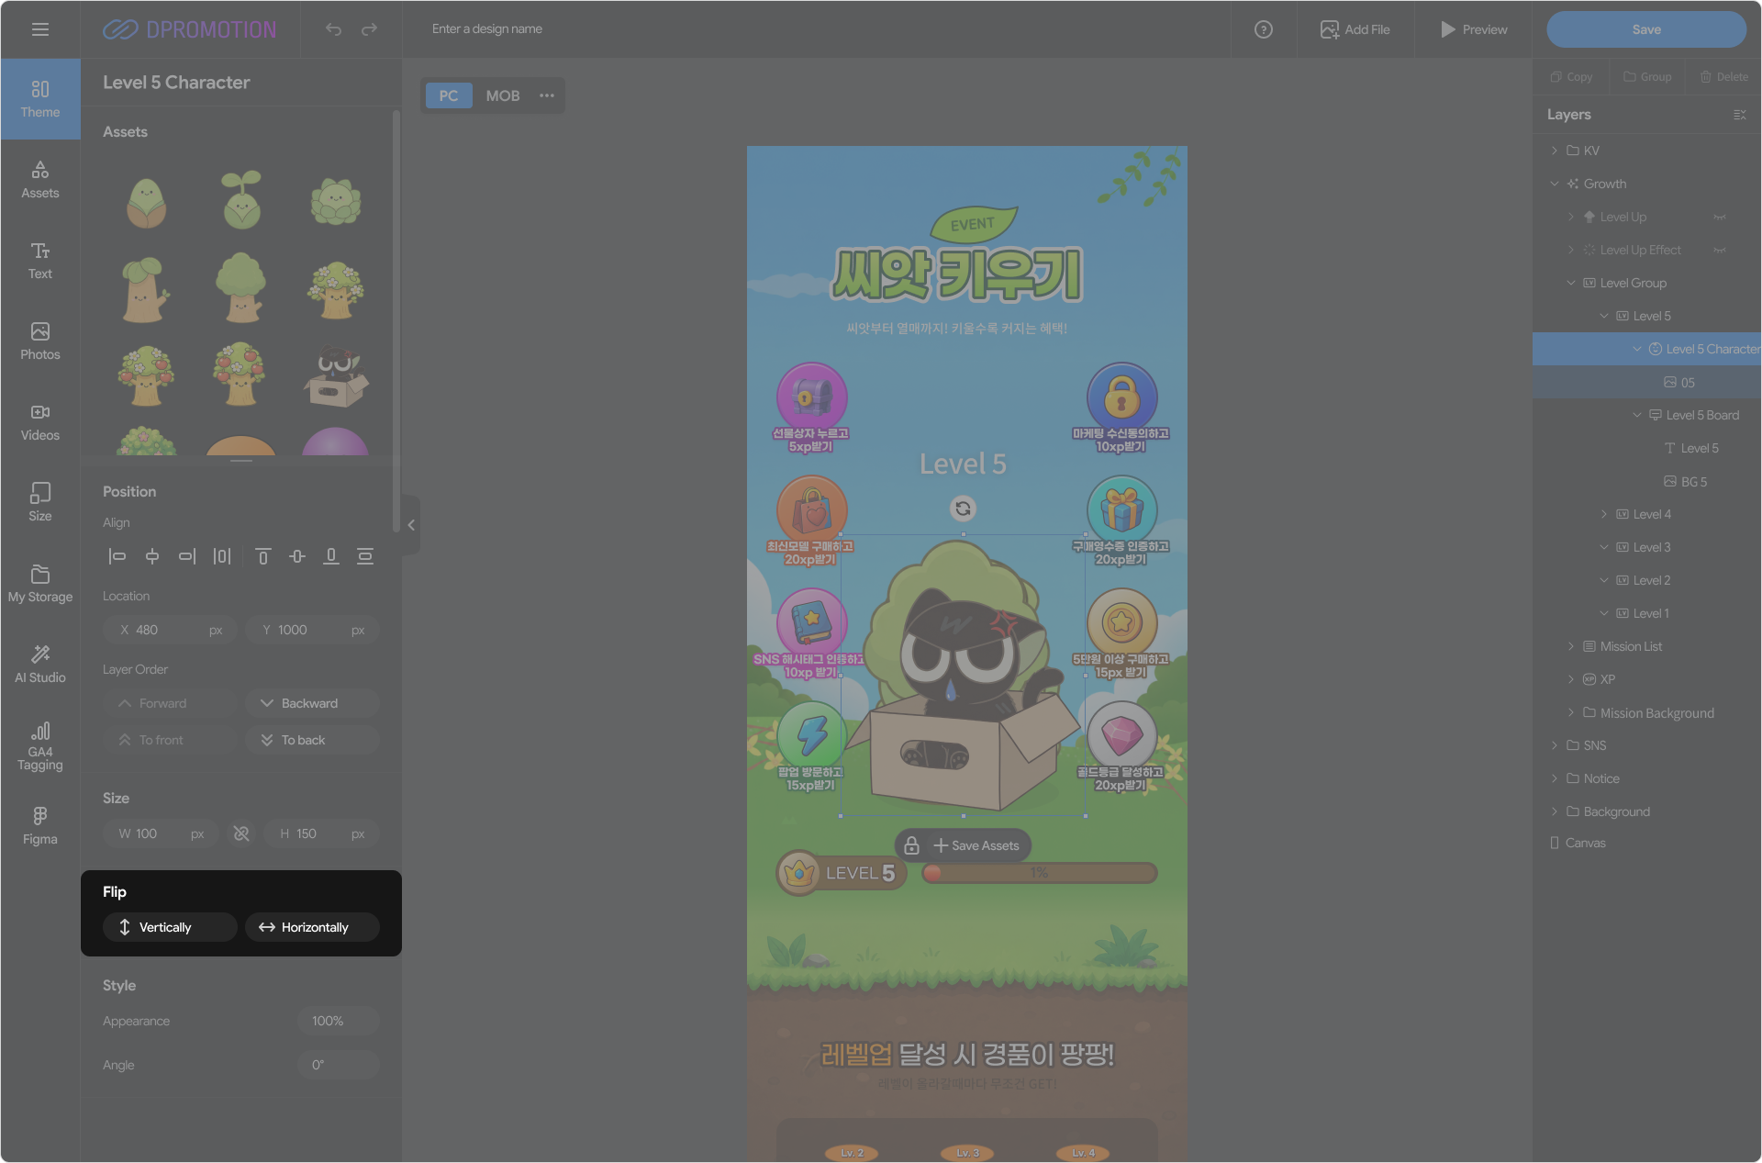Click the X location field
This screenshot has height=1163, width=1762.
pos(171,630)
